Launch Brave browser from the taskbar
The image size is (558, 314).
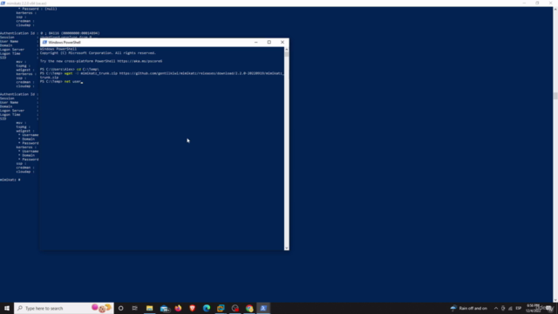click(192, 308)
